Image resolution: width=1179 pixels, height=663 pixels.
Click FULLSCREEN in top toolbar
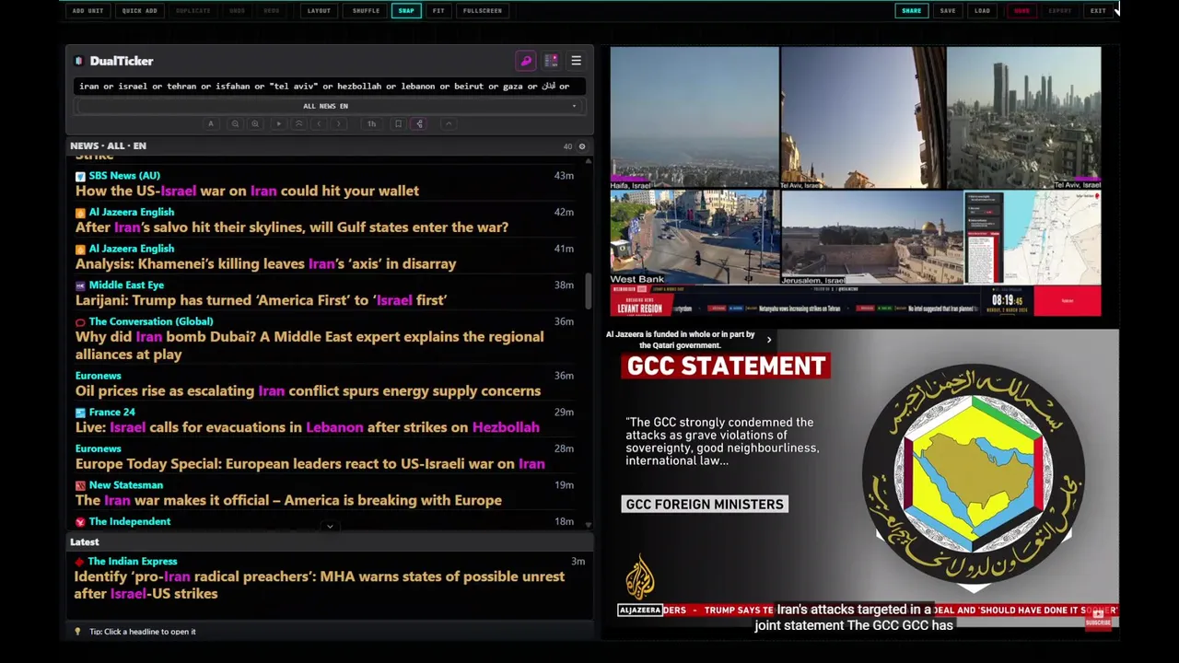coord(483,11)
